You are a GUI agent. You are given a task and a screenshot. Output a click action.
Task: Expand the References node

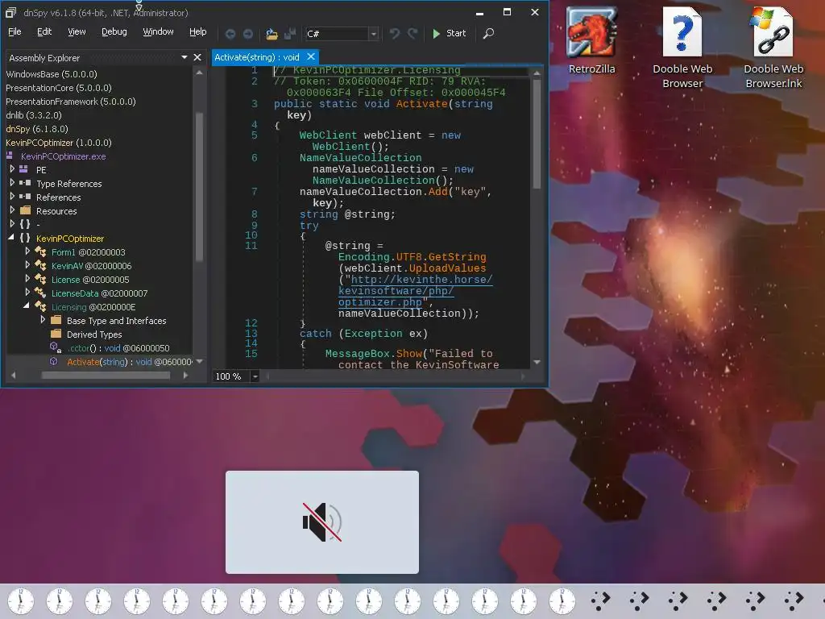tap(12, 197)
